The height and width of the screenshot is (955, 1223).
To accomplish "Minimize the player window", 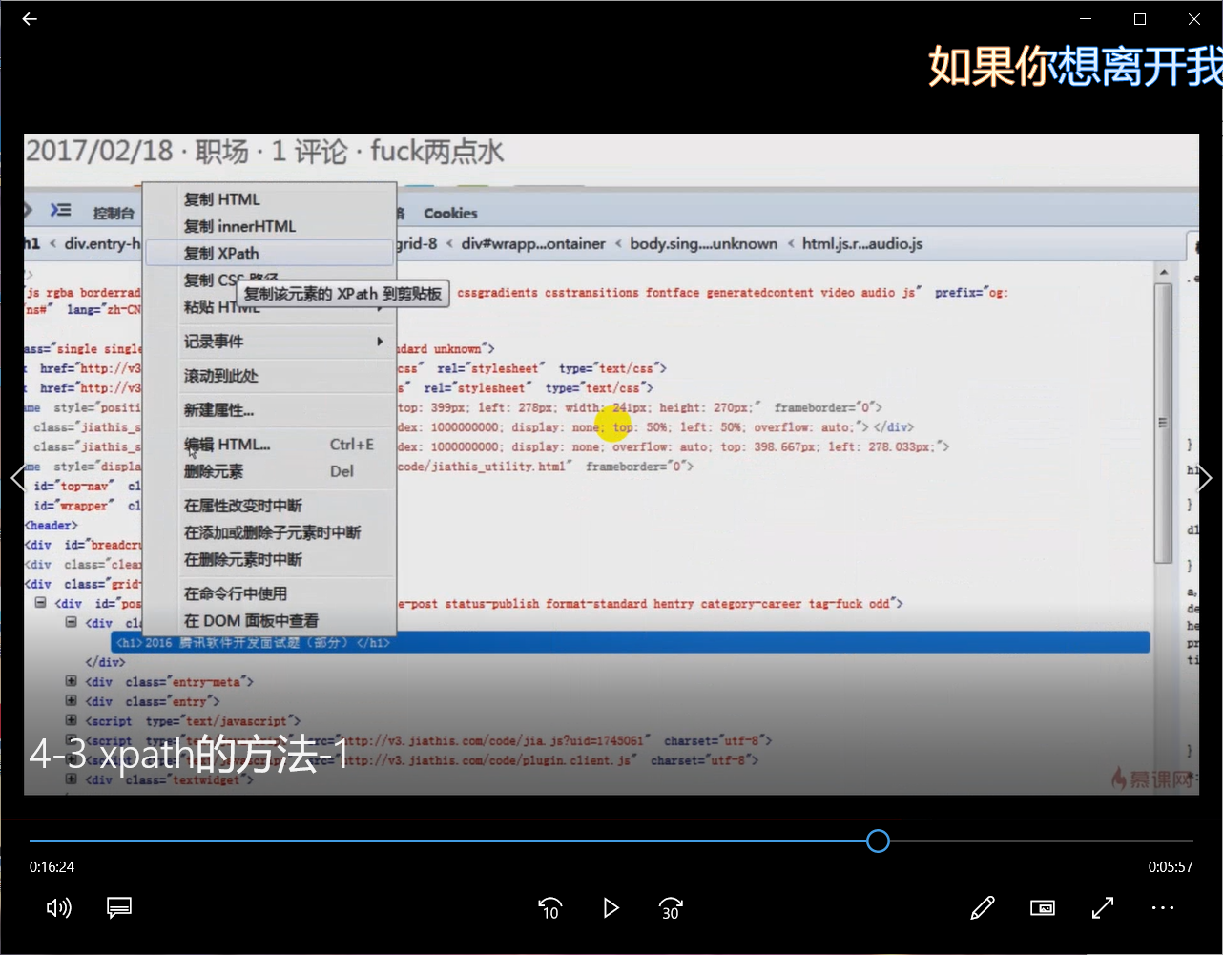I will coord(1085,19).
